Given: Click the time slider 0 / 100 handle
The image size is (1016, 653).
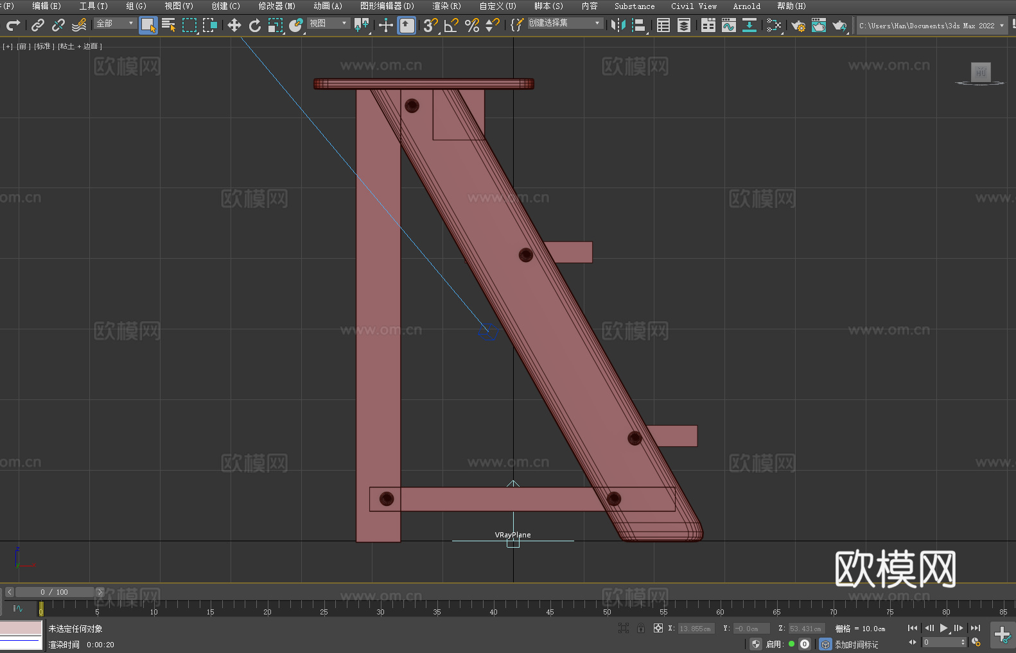Looking at the screenshot, I should pos(55,592).
